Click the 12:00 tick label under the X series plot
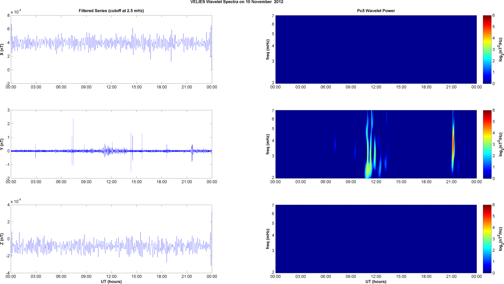The height and width of the screenshot is (284, 504). click(x=111, y=87)
